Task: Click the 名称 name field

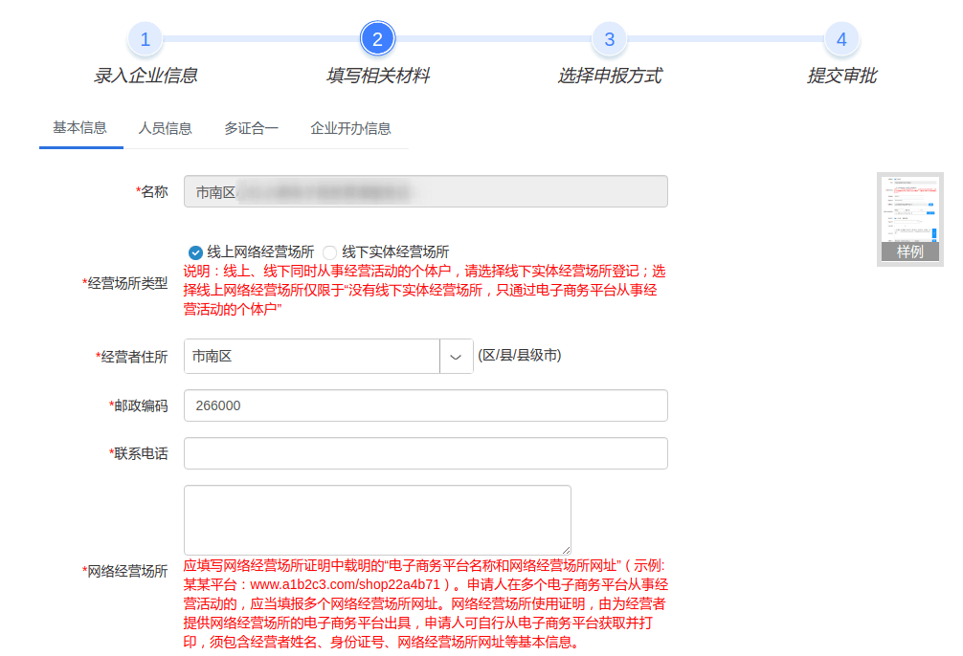Action: pyautogui.click(x=425, y=192)
